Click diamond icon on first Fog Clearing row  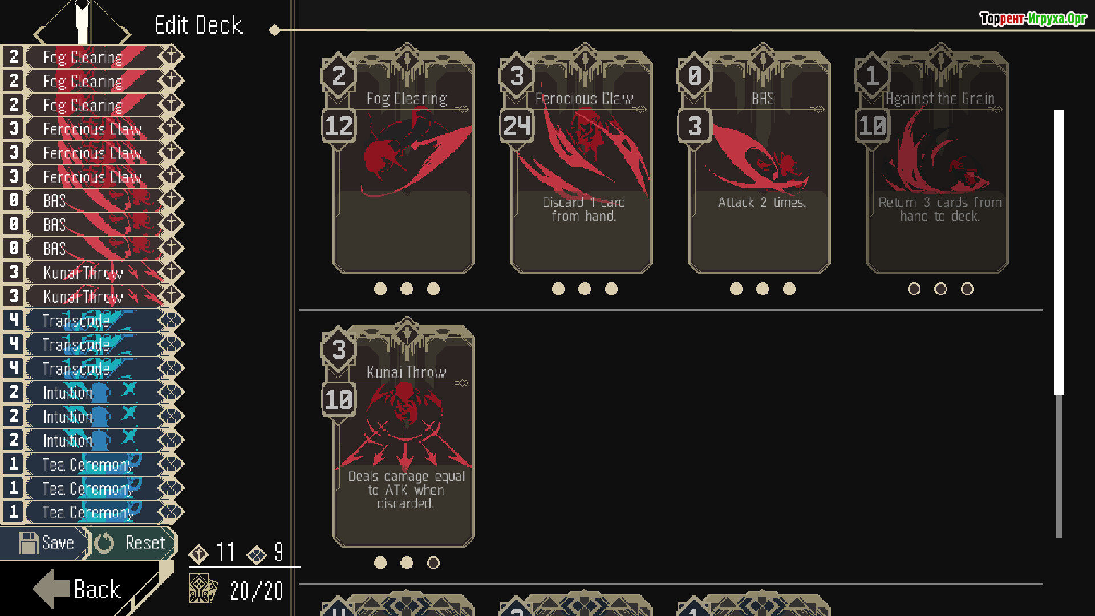(171, 56)
